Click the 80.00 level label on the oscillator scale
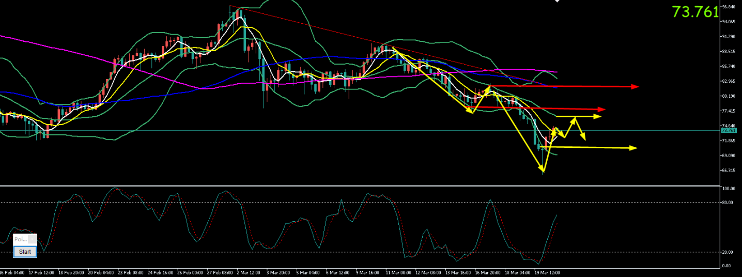This screenshot has width=742, height=277. click(x=728, y=203)
